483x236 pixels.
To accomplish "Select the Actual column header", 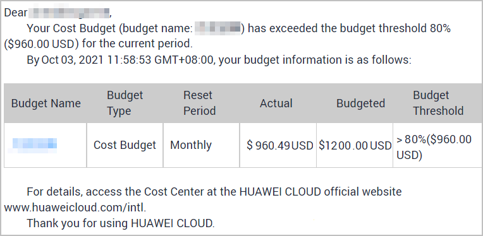I will tap(276, 103).
